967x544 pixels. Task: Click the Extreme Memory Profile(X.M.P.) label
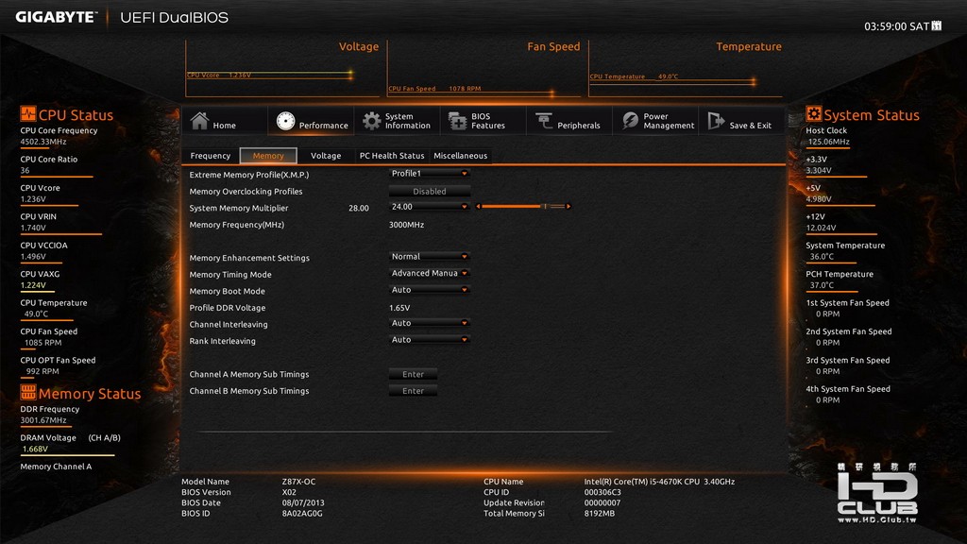click(x=249, y=175)
